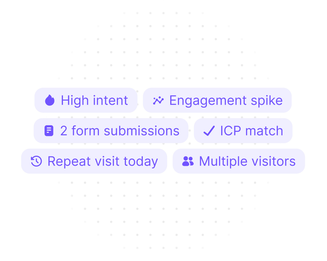Click the word "submissions" in the form tag
The height and width of the screenshot is (261, 327).
click(141, 131)
